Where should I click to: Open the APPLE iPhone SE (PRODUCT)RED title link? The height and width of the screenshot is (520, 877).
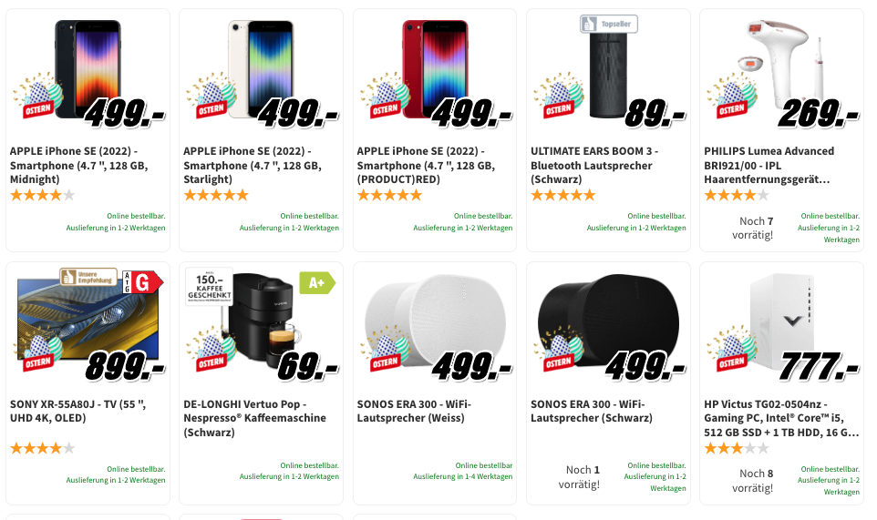(x=426, y=166)
